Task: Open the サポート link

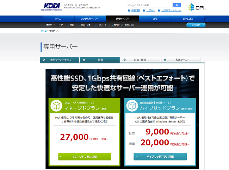Action: coord(151,10)
